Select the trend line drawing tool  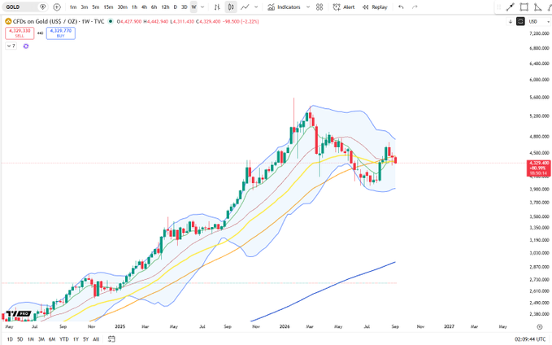point(510,7)
